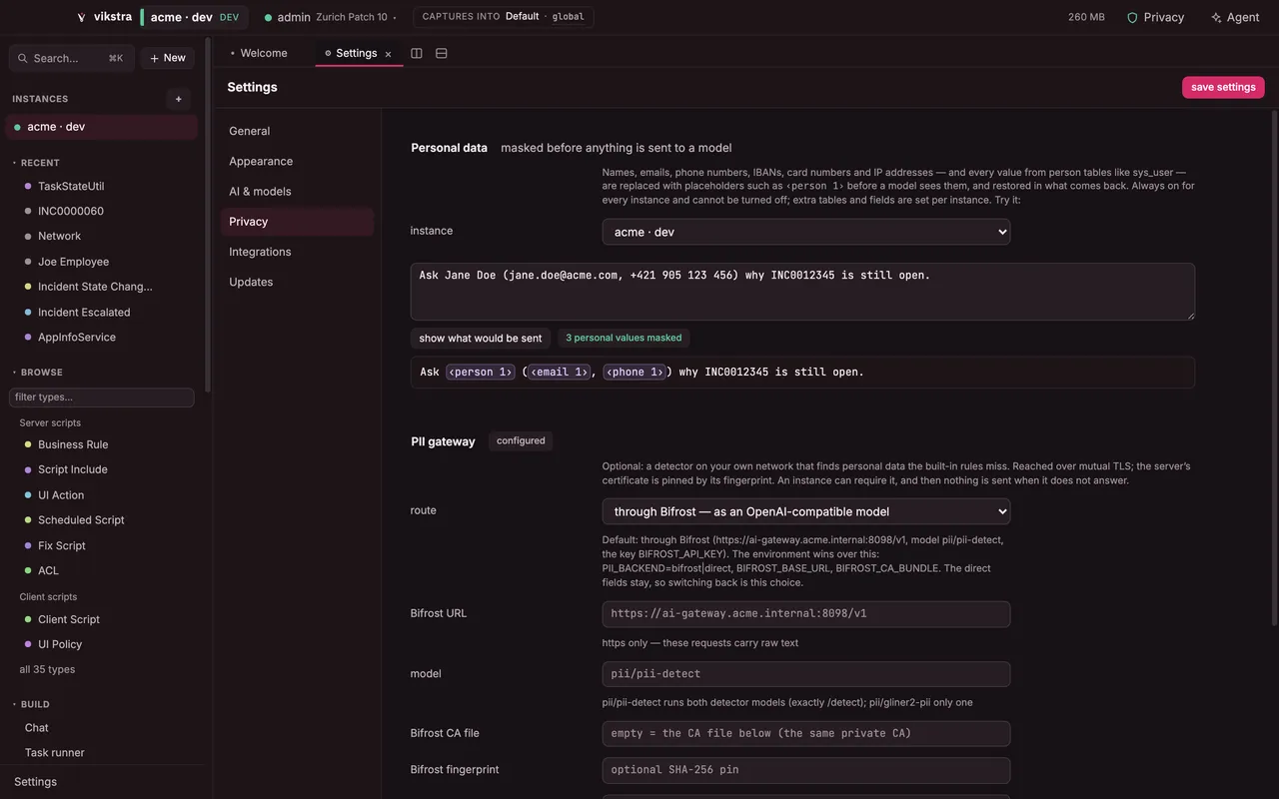Focus the Bifrost CA file field
This screenshot has height=799, width=1279.
coord(806,734)
